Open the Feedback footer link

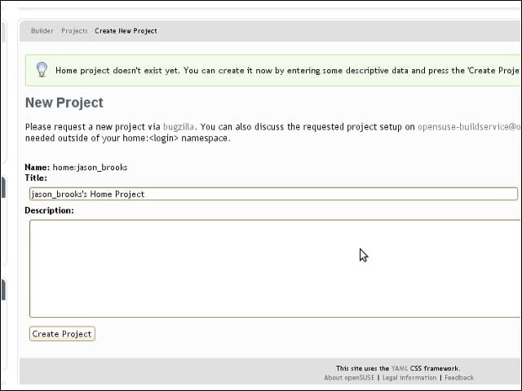(459, 378)
